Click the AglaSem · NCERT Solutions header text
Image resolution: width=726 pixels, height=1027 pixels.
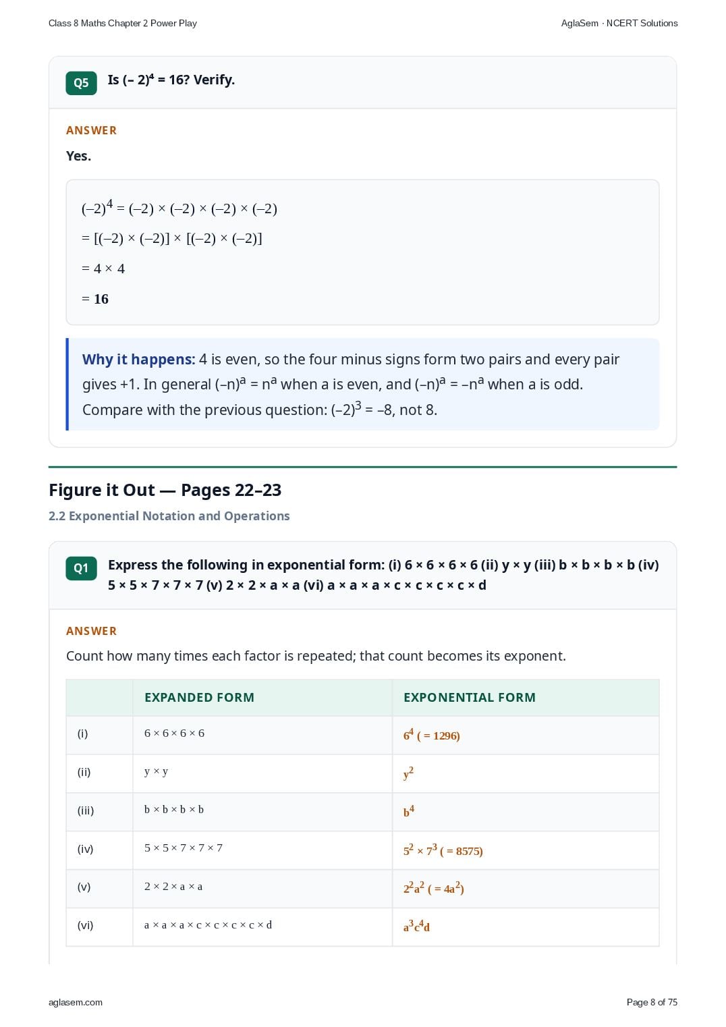coord(619,23)
